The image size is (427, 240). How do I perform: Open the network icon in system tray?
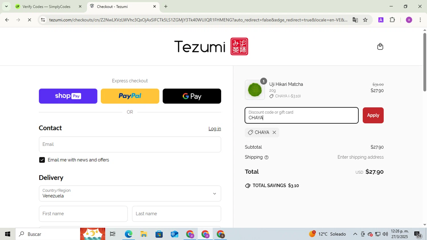(378, 234)
